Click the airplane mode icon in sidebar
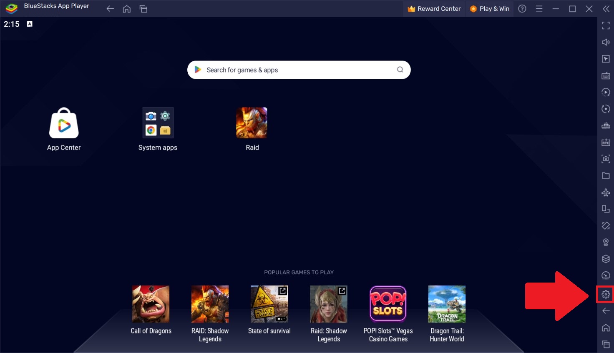 [x=606, y=192]
